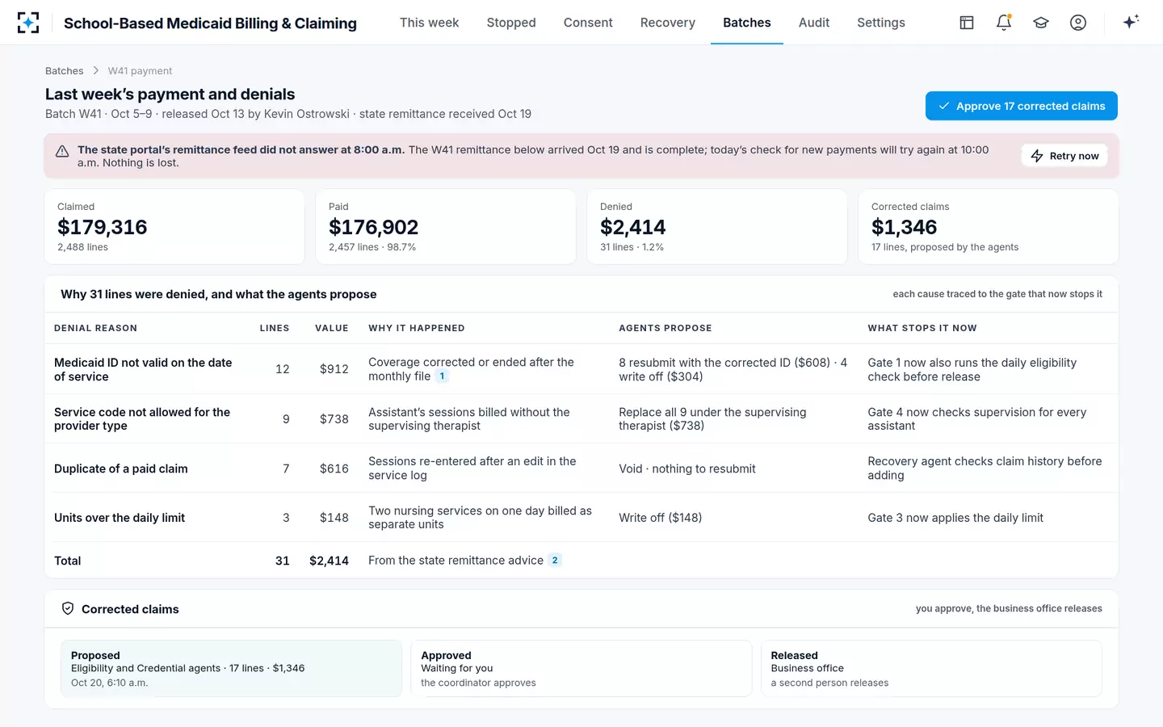Click the shield icon beside Corrected claims

(68, 608)
